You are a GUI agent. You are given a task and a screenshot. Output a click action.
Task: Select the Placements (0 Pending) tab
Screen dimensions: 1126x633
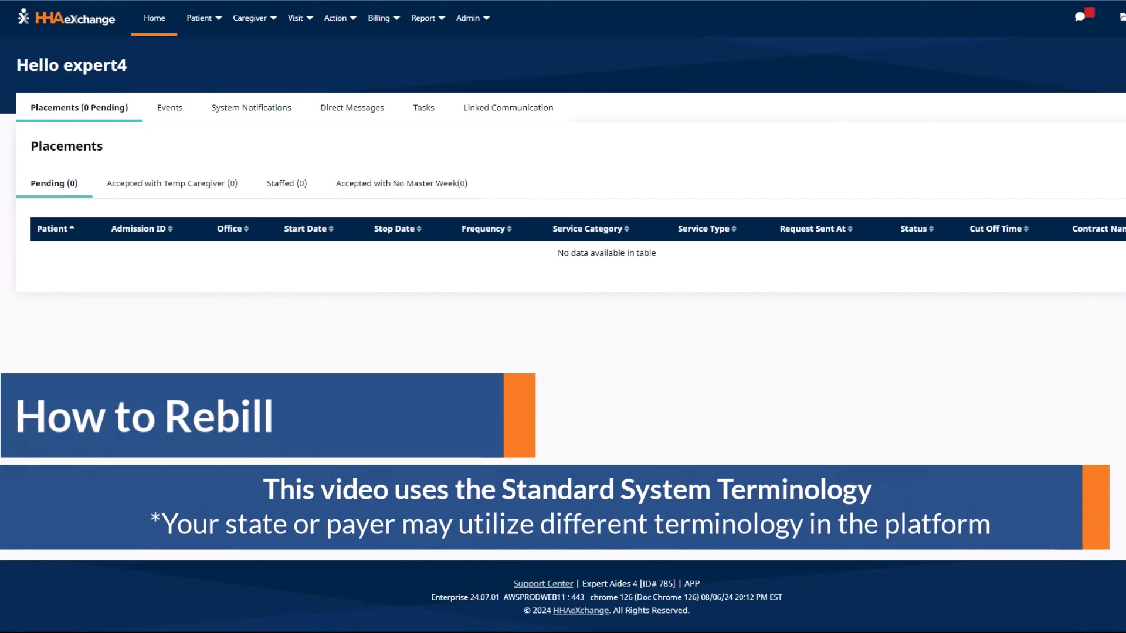tap(79, 107)
